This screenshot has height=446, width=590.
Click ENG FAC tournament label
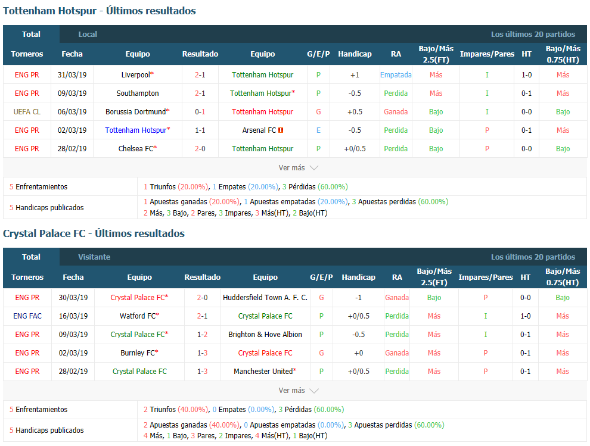pyautogui.click(x=27, y=316)
